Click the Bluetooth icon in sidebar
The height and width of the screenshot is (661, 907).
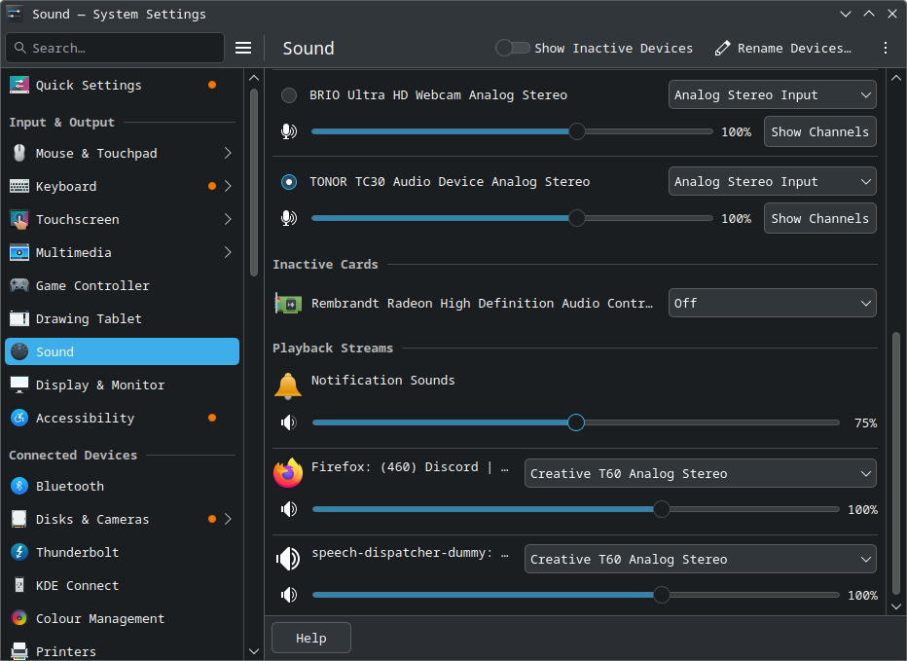(x=19, y=486)
